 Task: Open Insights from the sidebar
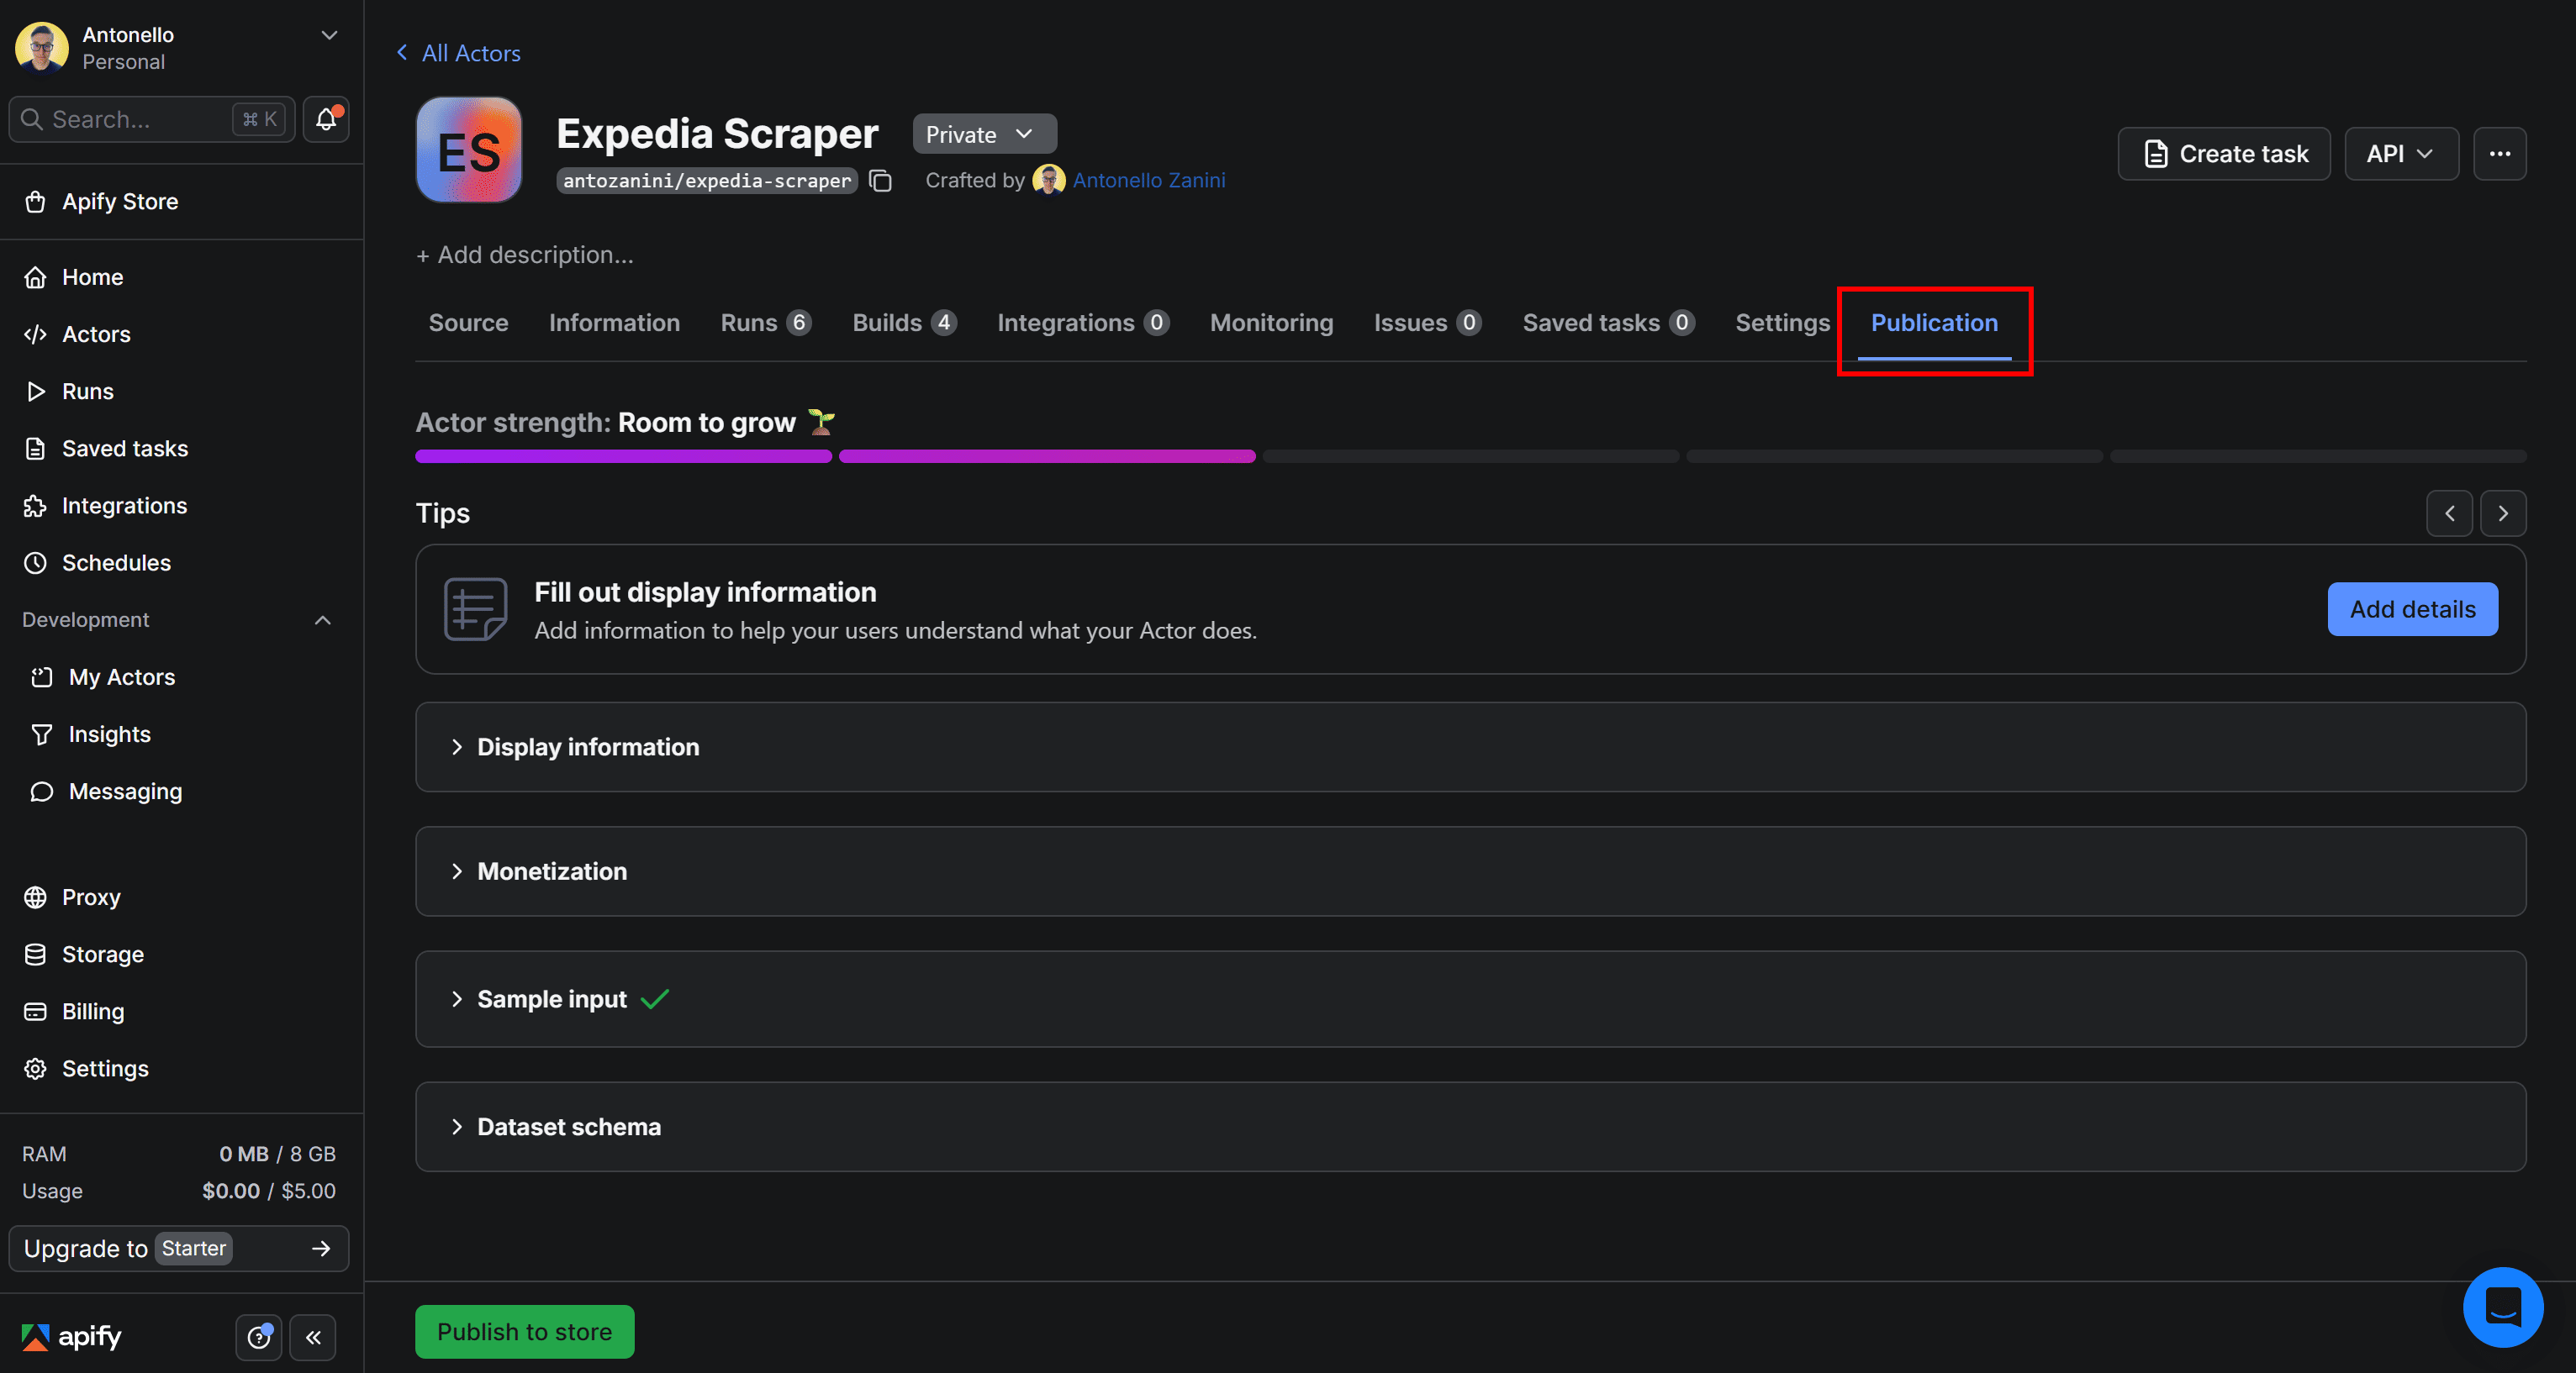[109, 734]
